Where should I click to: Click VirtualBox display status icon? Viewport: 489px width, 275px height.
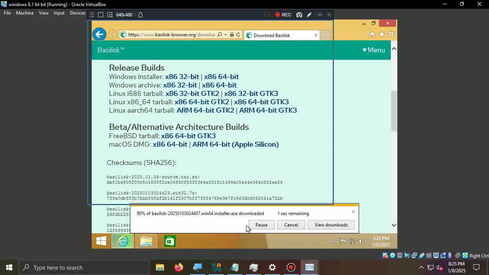(x=436, y=256)
